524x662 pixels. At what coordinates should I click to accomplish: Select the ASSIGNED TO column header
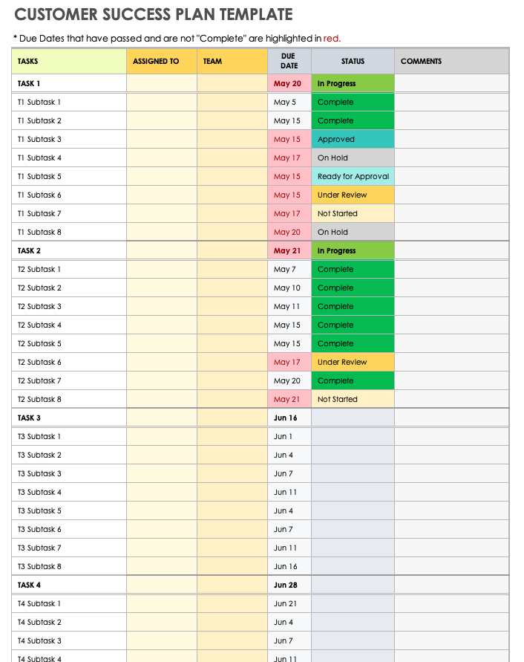pos(162,62)
